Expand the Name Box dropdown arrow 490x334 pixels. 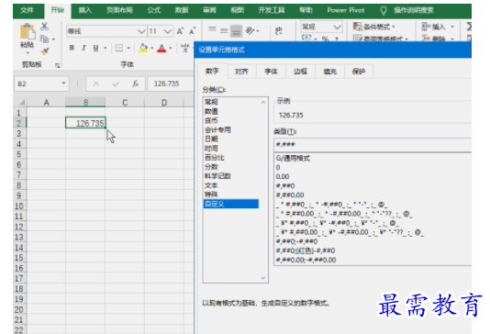tap(63, 83)
